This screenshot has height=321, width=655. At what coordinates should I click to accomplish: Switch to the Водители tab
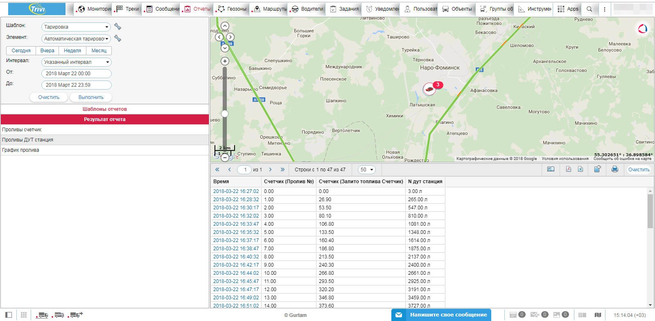[x=307, y=9]
